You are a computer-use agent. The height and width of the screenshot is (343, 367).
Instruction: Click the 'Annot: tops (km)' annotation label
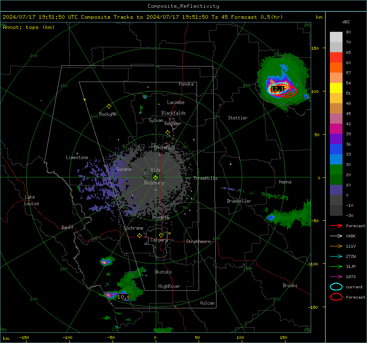click(x=29, y=27)
